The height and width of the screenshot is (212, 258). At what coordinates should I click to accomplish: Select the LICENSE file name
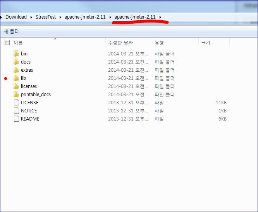(29, 103)
